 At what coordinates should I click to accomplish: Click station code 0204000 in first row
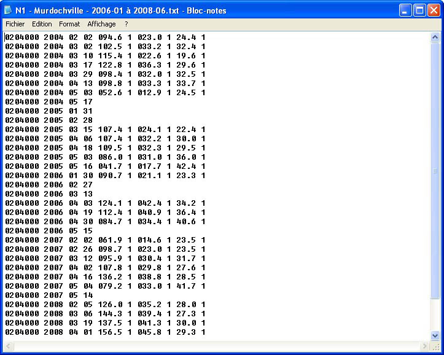[x=22, y=37]
